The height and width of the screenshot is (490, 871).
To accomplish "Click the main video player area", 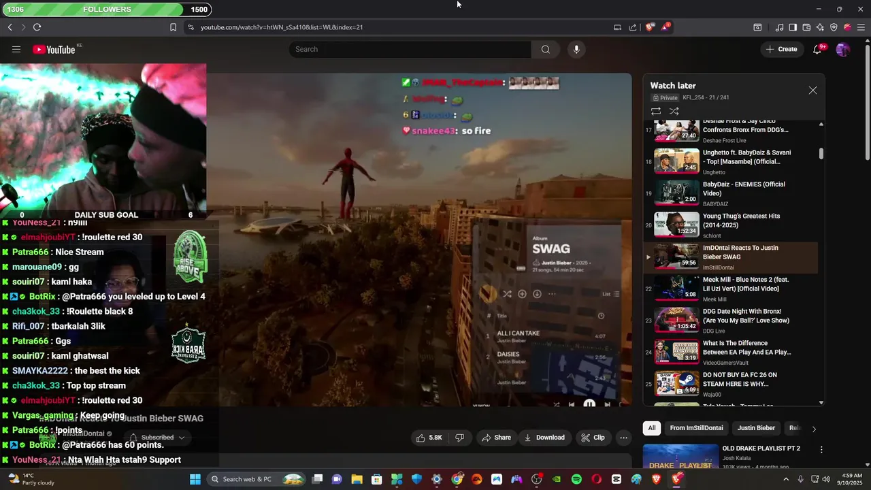I will [x=419, y=240].
